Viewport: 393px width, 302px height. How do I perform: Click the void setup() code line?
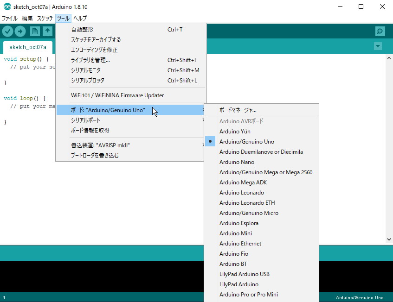[x=26, y=59]
